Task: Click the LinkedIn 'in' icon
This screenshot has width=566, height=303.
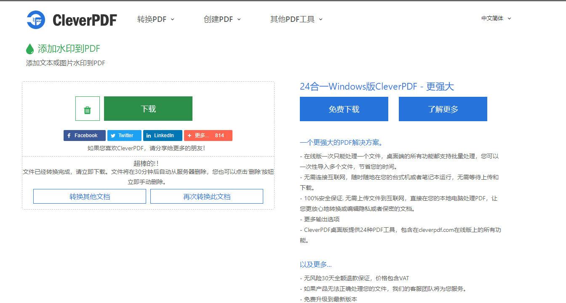Action: pos(149,136)
